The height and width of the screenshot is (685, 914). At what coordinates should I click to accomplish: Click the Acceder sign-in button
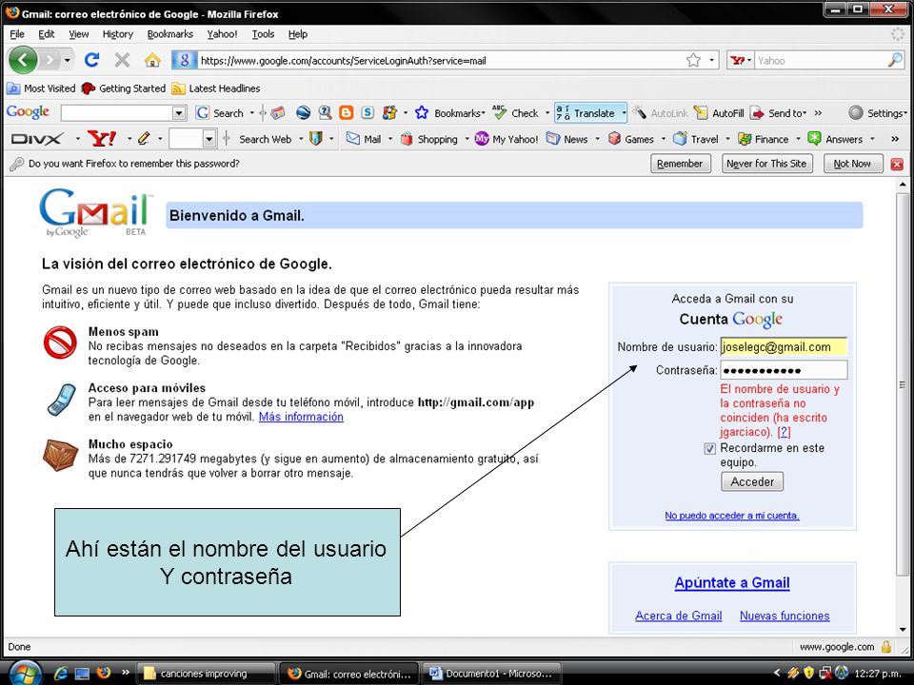(752, 481)
